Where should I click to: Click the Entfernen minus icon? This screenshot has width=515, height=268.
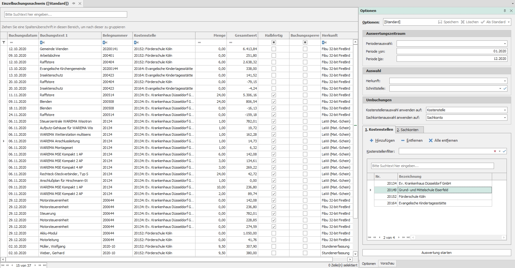[x=403, y=140]
